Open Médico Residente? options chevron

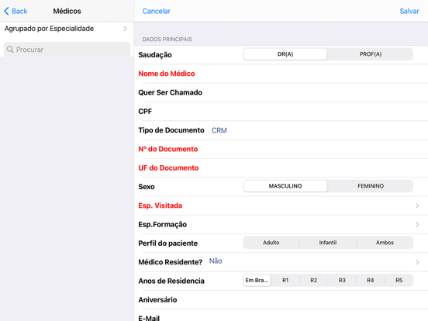pyautogui.click(x=417, y=262)
